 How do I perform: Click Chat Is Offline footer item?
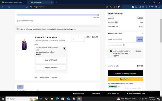(x=113, y=94)
